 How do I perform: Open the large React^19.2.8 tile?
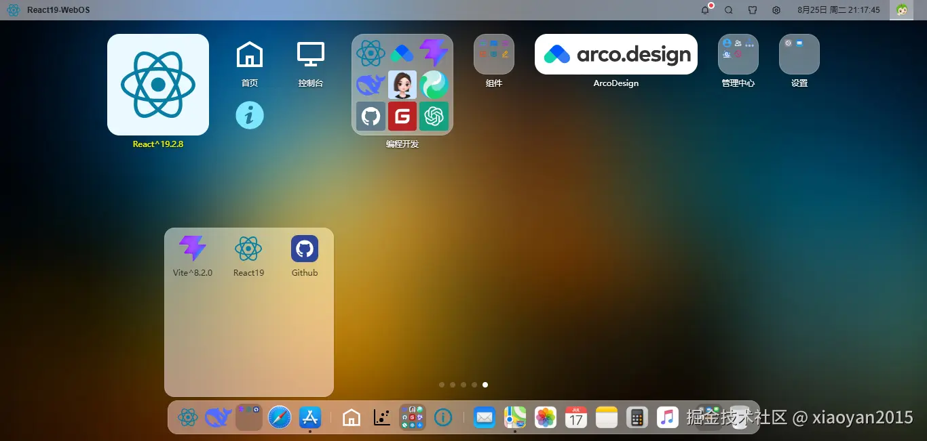[158, 85]
